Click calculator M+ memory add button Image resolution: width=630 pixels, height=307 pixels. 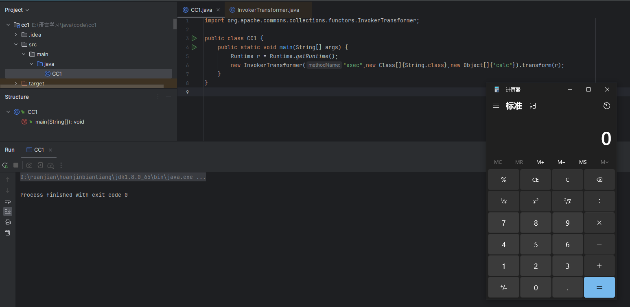(540, 162)
